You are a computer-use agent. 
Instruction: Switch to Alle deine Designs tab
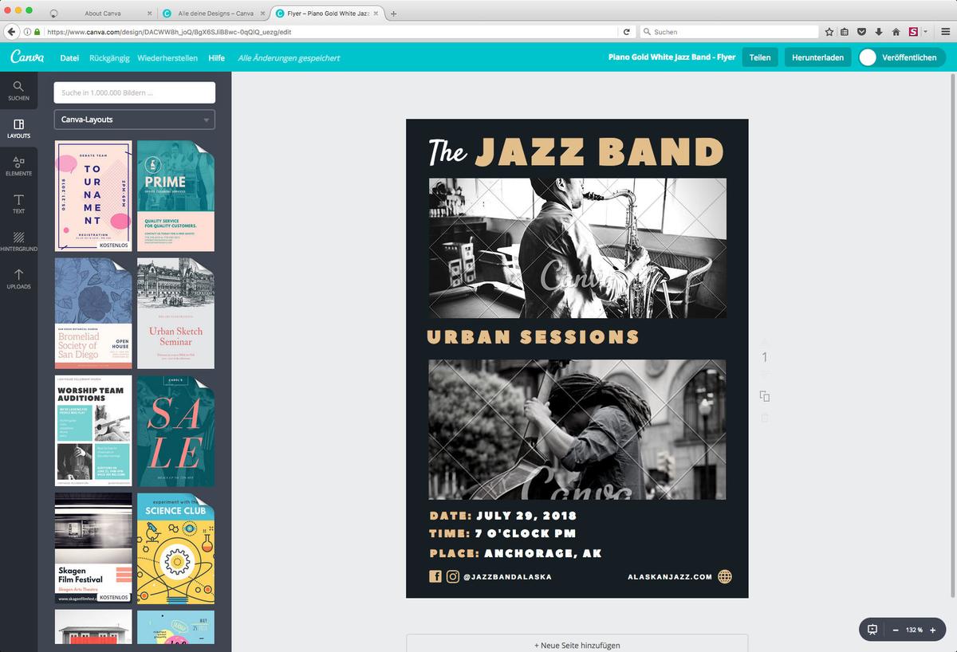(x=215, y=14)
